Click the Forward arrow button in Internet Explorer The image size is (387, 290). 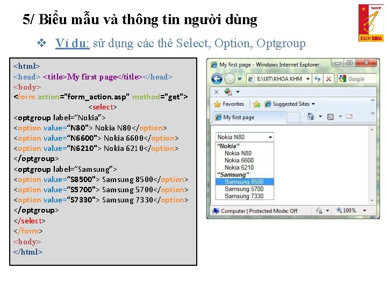click(x=230, y=78)
